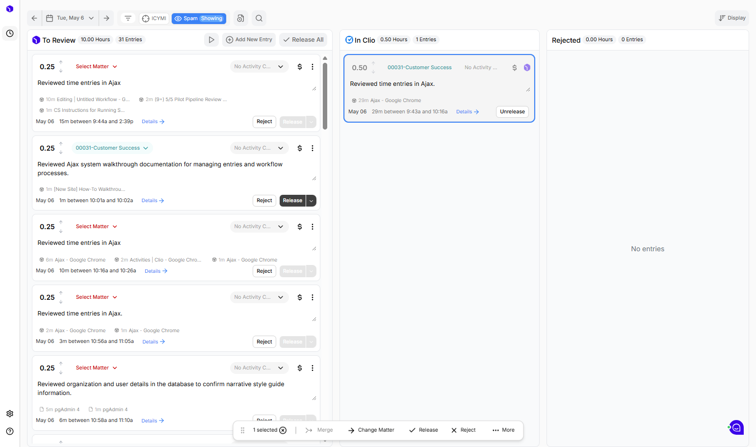Toggle billable dollar on the In Clio entry

(x=515, y=68)
